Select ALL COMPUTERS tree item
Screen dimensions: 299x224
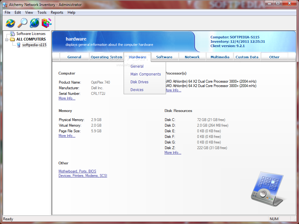[31, 39]
